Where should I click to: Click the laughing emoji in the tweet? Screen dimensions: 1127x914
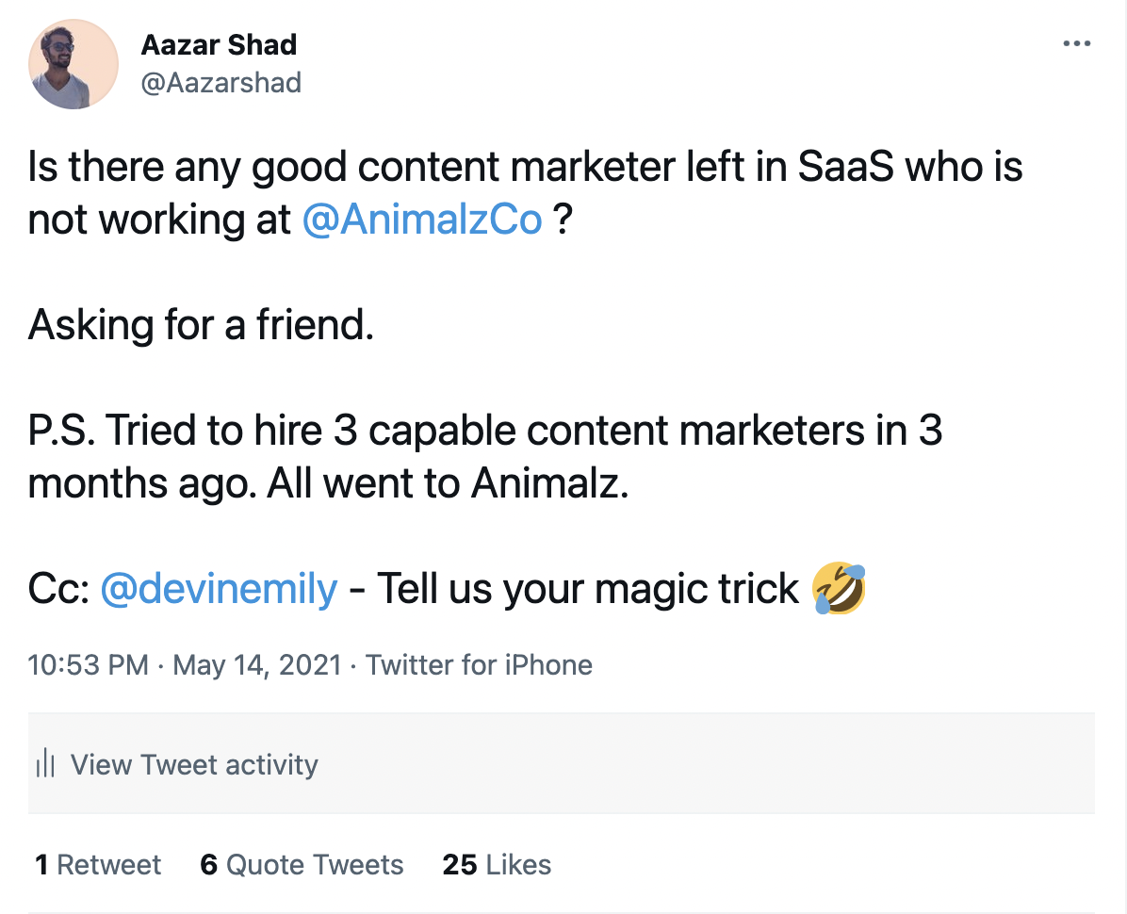(839, 589)
